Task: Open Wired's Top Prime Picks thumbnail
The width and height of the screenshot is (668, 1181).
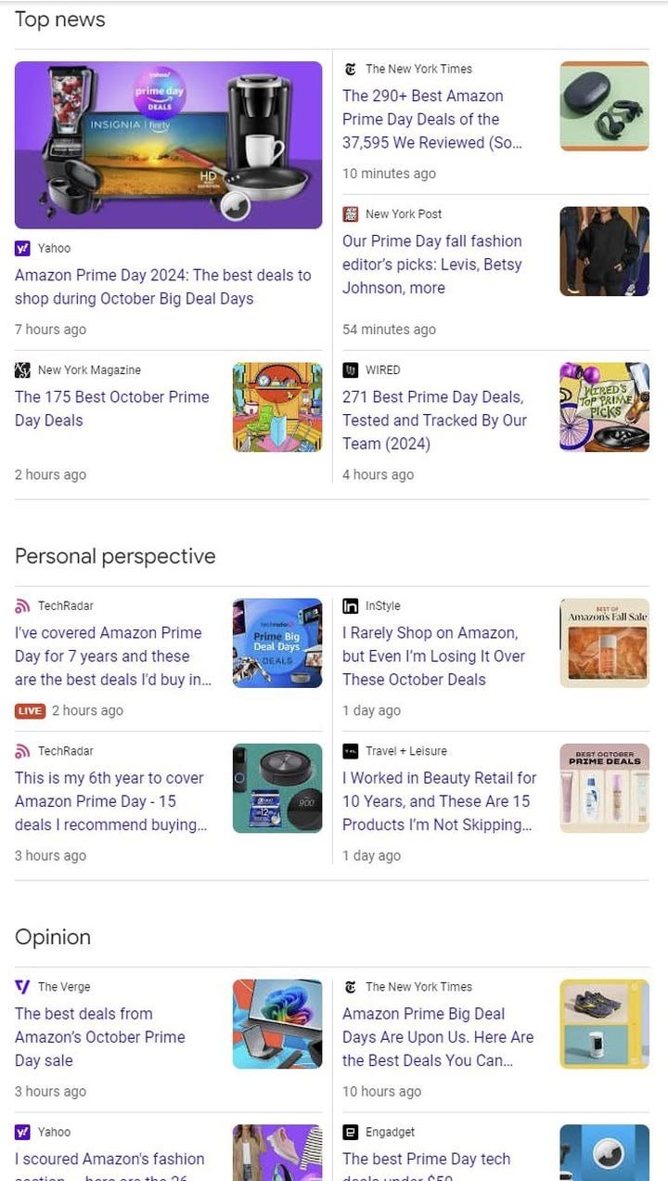Action: click(x=604, y=407)
